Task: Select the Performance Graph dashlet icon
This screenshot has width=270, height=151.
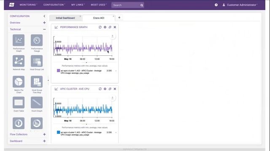Action: (x=19, y=40)
